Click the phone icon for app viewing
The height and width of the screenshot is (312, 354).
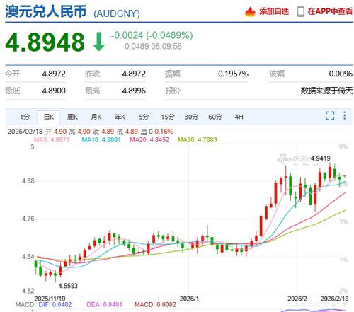300,11
